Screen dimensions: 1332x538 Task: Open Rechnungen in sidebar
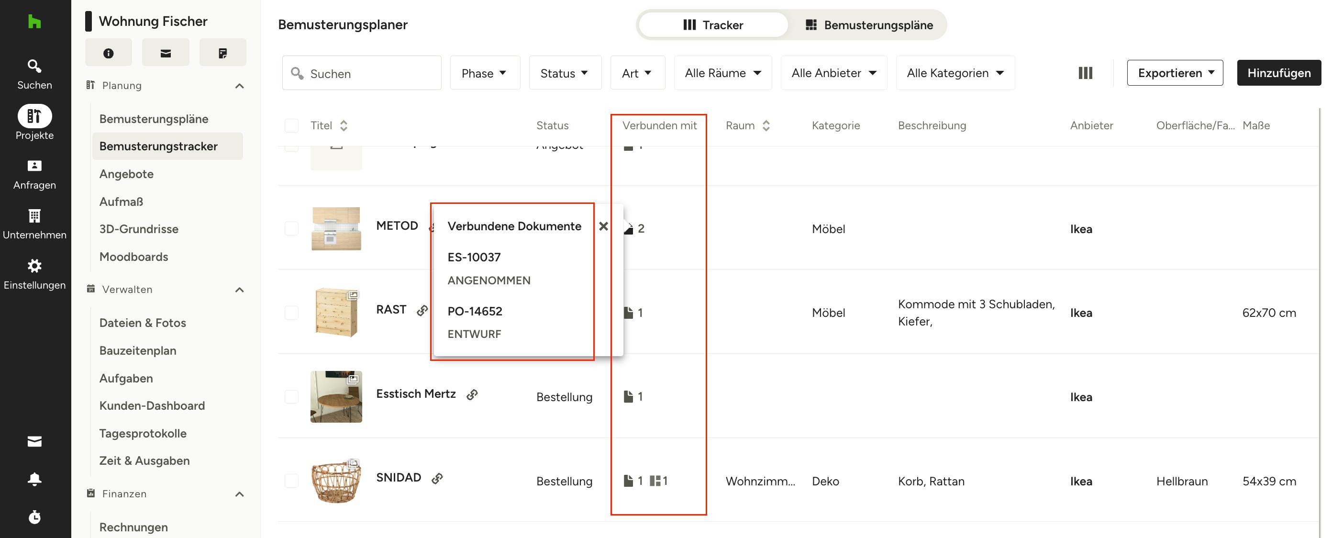(133, 527)
